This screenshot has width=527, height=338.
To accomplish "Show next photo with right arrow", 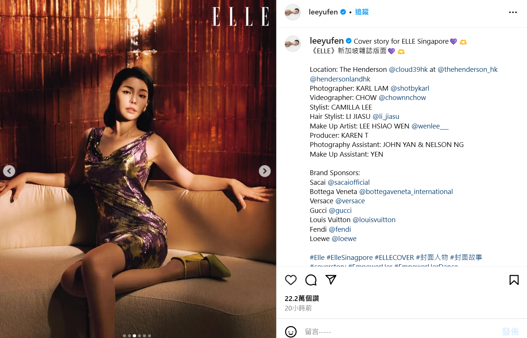I will pos(264,171).
